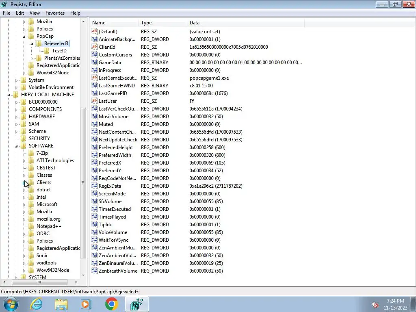Open the View menu
416x312 pixels.
35,13
